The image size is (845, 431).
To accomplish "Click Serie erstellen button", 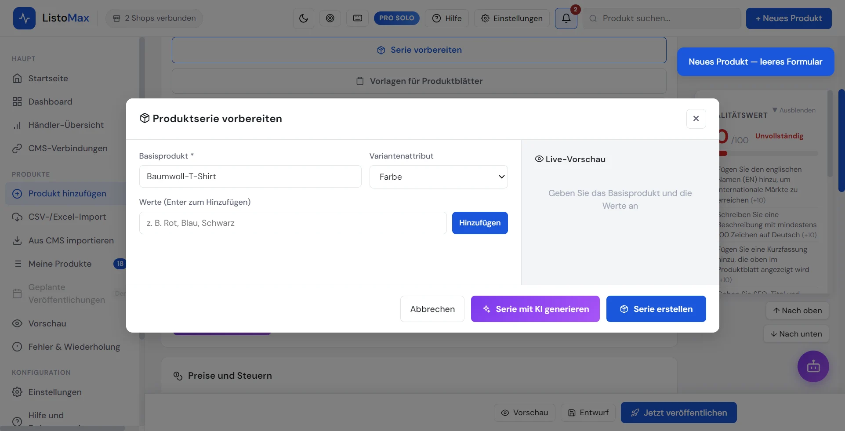I will pos(656,309).
